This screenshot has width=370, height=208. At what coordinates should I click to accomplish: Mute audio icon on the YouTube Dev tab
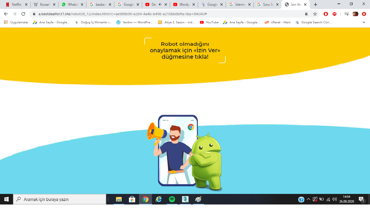coord(160,4)
